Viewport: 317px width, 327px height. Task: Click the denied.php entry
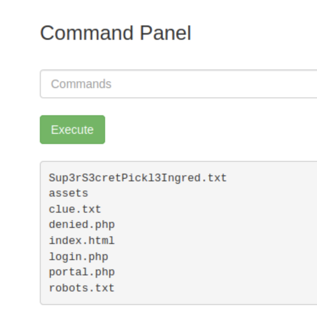pos(81,225)
